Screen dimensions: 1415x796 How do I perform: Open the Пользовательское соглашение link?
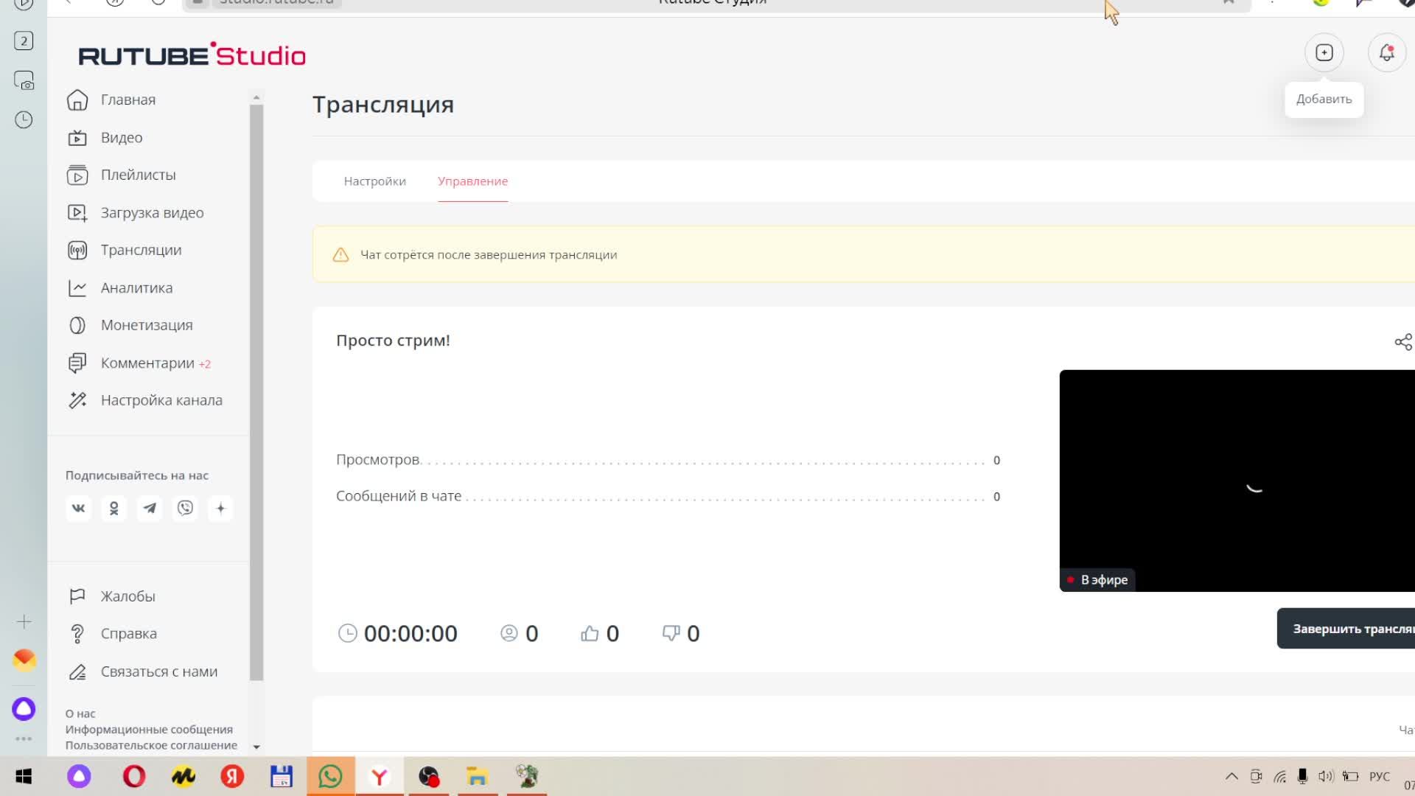[151, 745]
